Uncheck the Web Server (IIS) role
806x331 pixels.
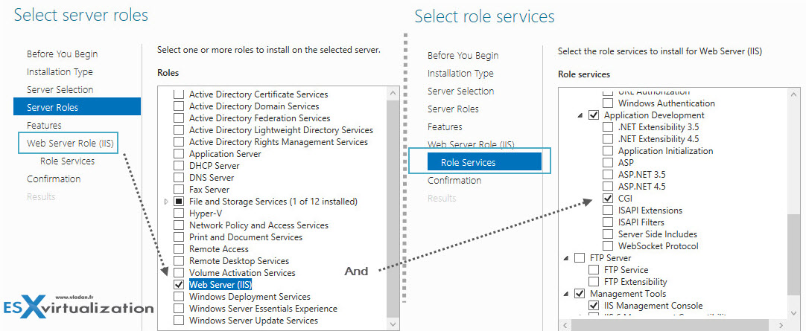click(x=178, y=284)
